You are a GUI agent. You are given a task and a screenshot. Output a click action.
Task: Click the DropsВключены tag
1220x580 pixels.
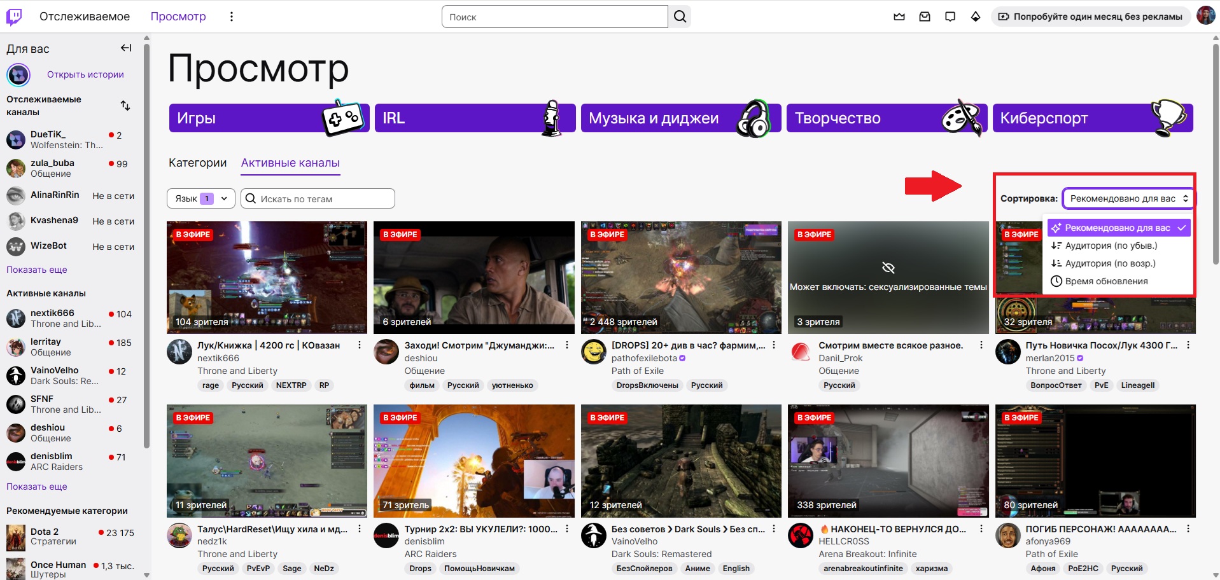647,385
